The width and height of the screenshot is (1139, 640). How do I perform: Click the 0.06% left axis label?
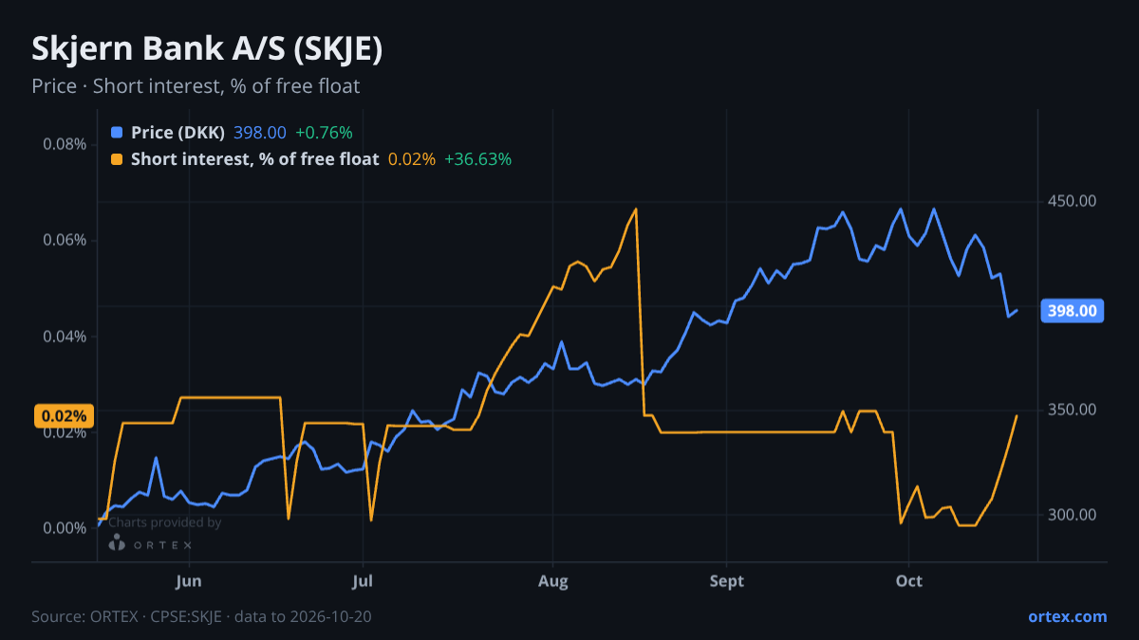pyautogui.click(x=65, y=240)
